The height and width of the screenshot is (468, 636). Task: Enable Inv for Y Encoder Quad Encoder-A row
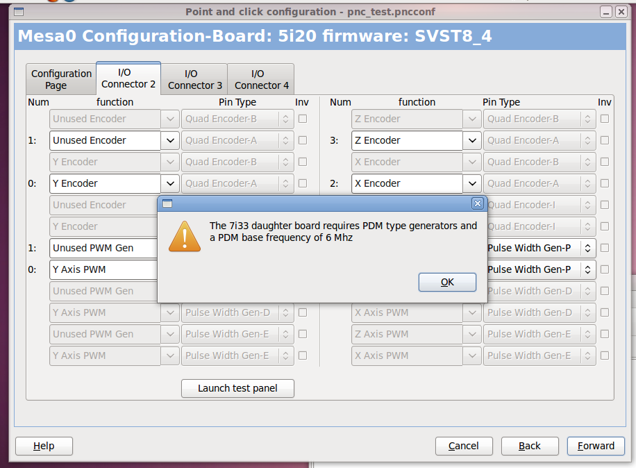(x=303, y=183)
